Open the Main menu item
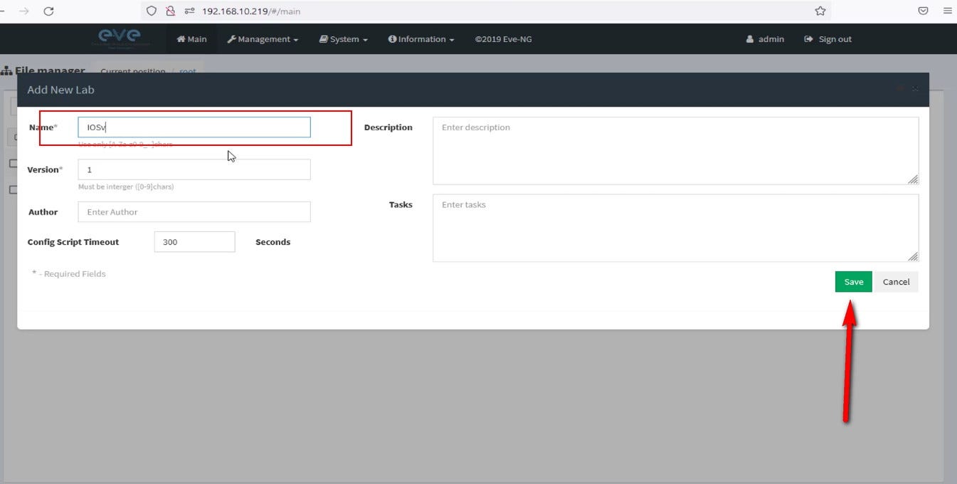 [191, 39]
